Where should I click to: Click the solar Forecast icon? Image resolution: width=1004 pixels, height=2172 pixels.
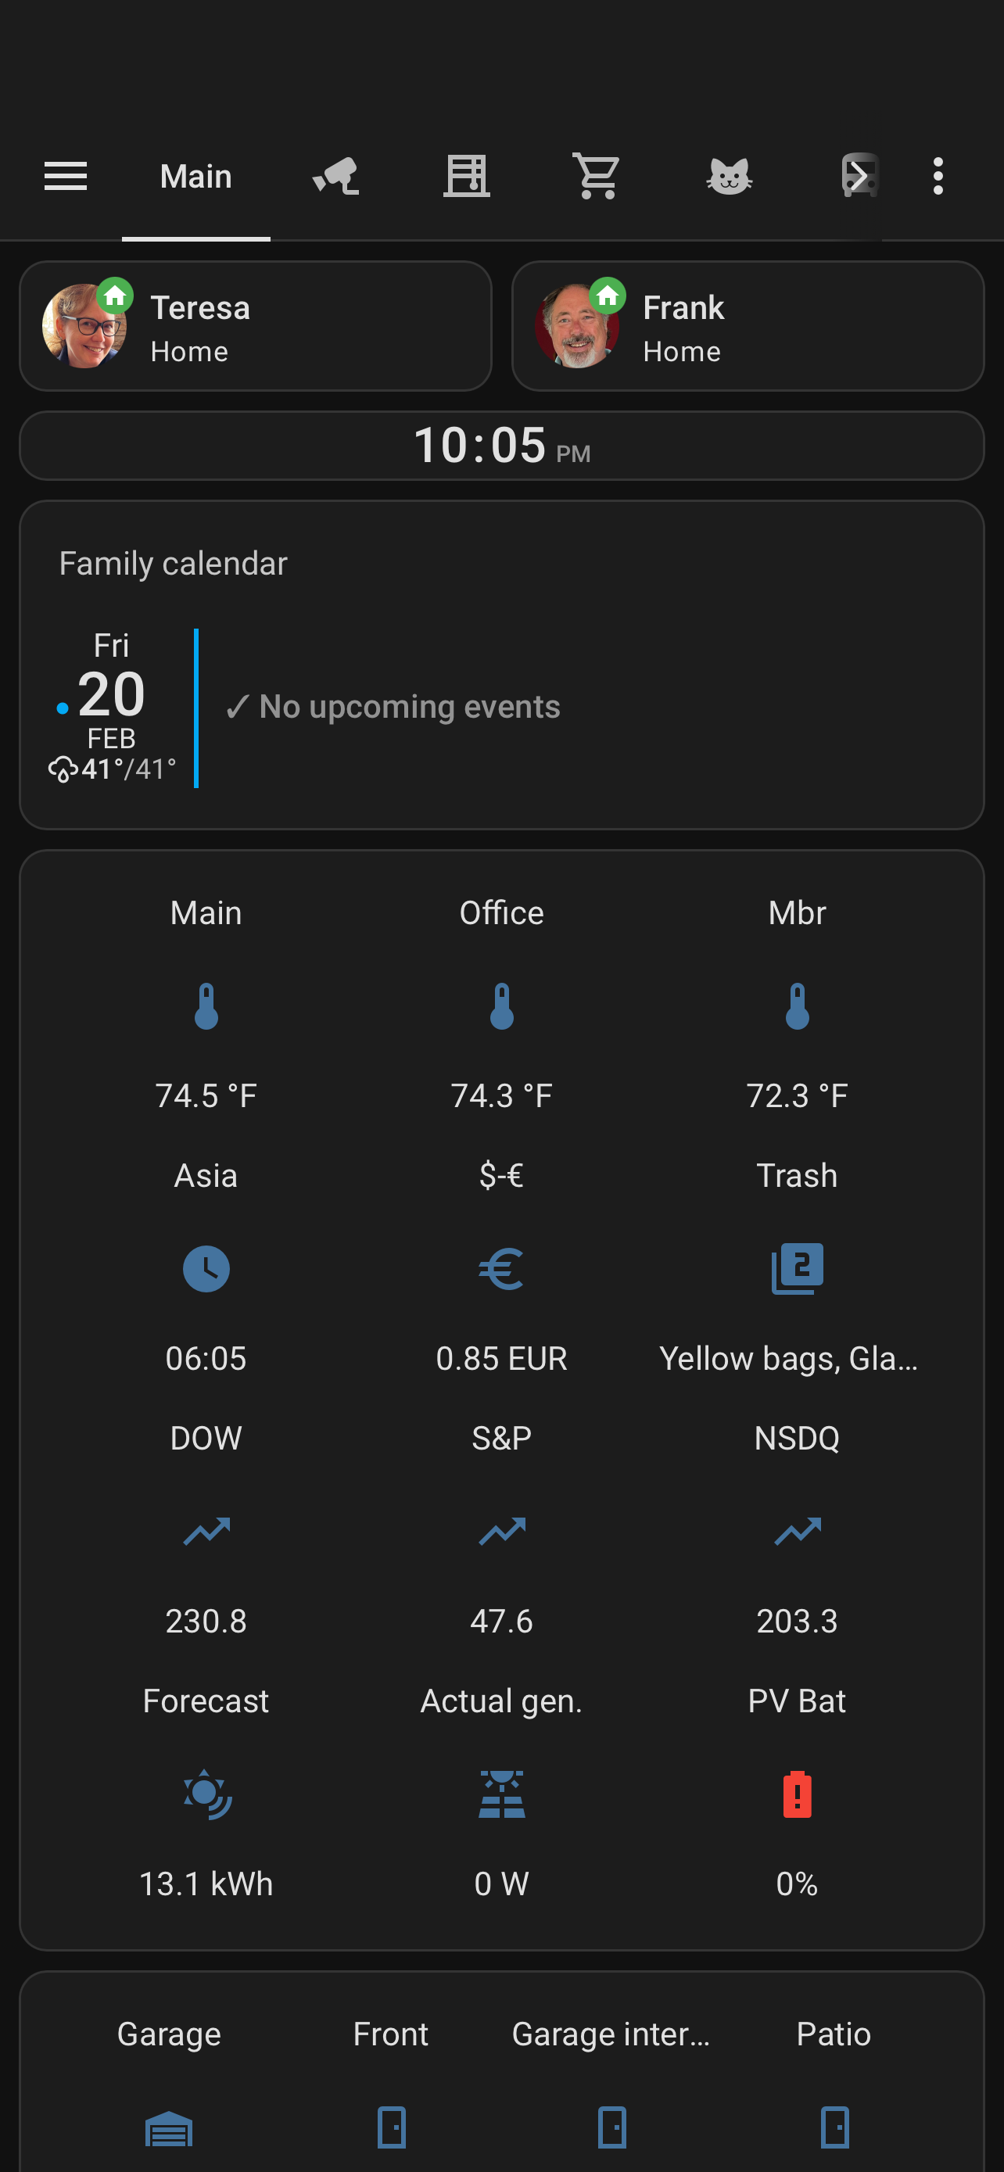pos(206,1794)
